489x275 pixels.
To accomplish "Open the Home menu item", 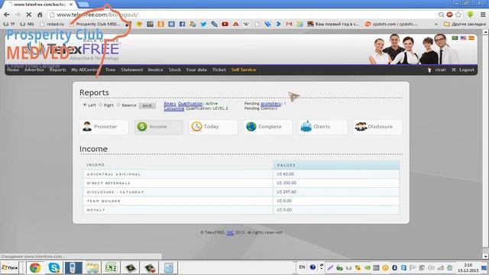I will pos(13,70).
